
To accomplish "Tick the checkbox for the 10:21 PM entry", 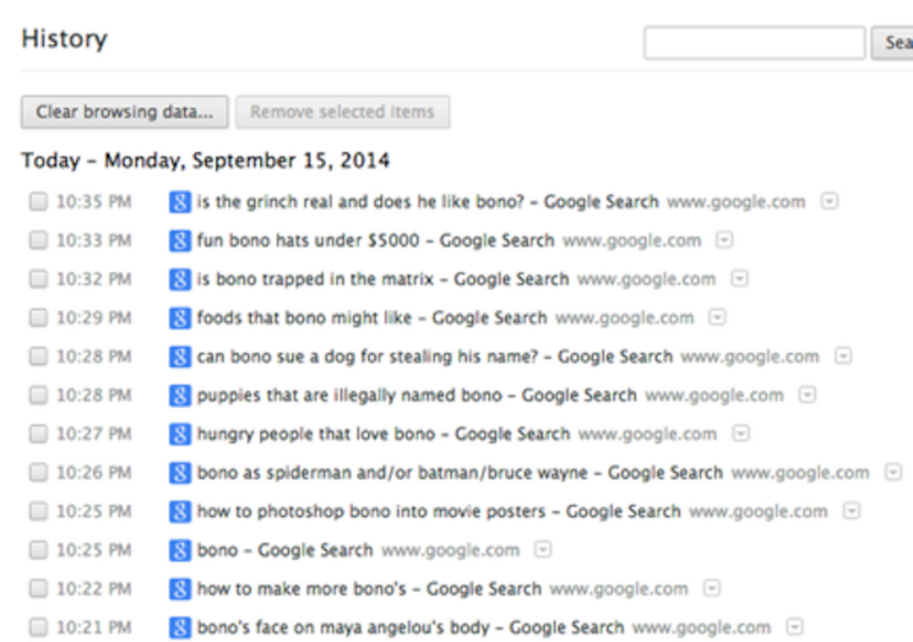I will [x=38, y=627].
